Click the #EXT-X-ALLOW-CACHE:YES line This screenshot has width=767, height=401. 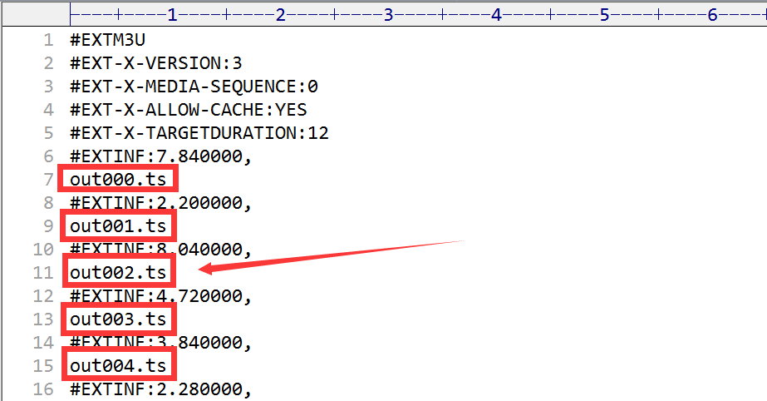(x=189, y=110)
